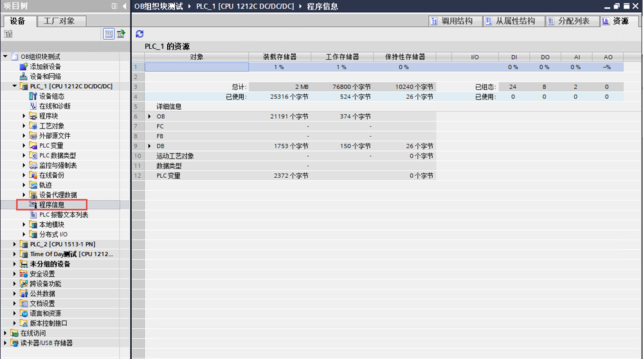The image size is (643, 359).
Task: Expand the DB row in resource table
Action: click(150, 146)
